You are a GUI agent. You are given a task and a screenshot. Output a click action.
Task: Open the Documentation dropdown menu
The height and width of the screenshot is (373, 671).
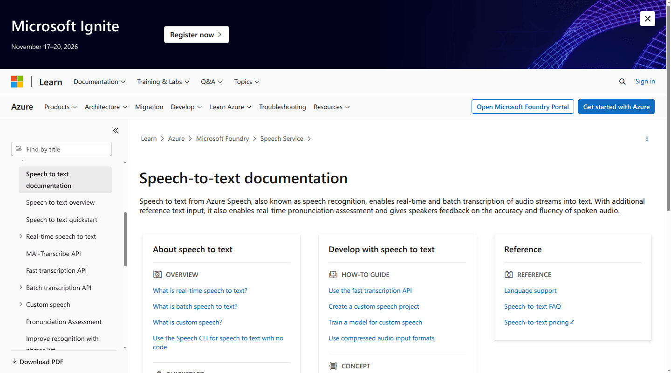tap(100, 82)
